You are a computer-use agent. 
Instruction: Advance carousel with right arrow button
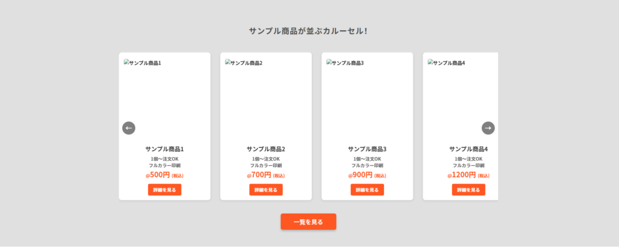point(488,128)
